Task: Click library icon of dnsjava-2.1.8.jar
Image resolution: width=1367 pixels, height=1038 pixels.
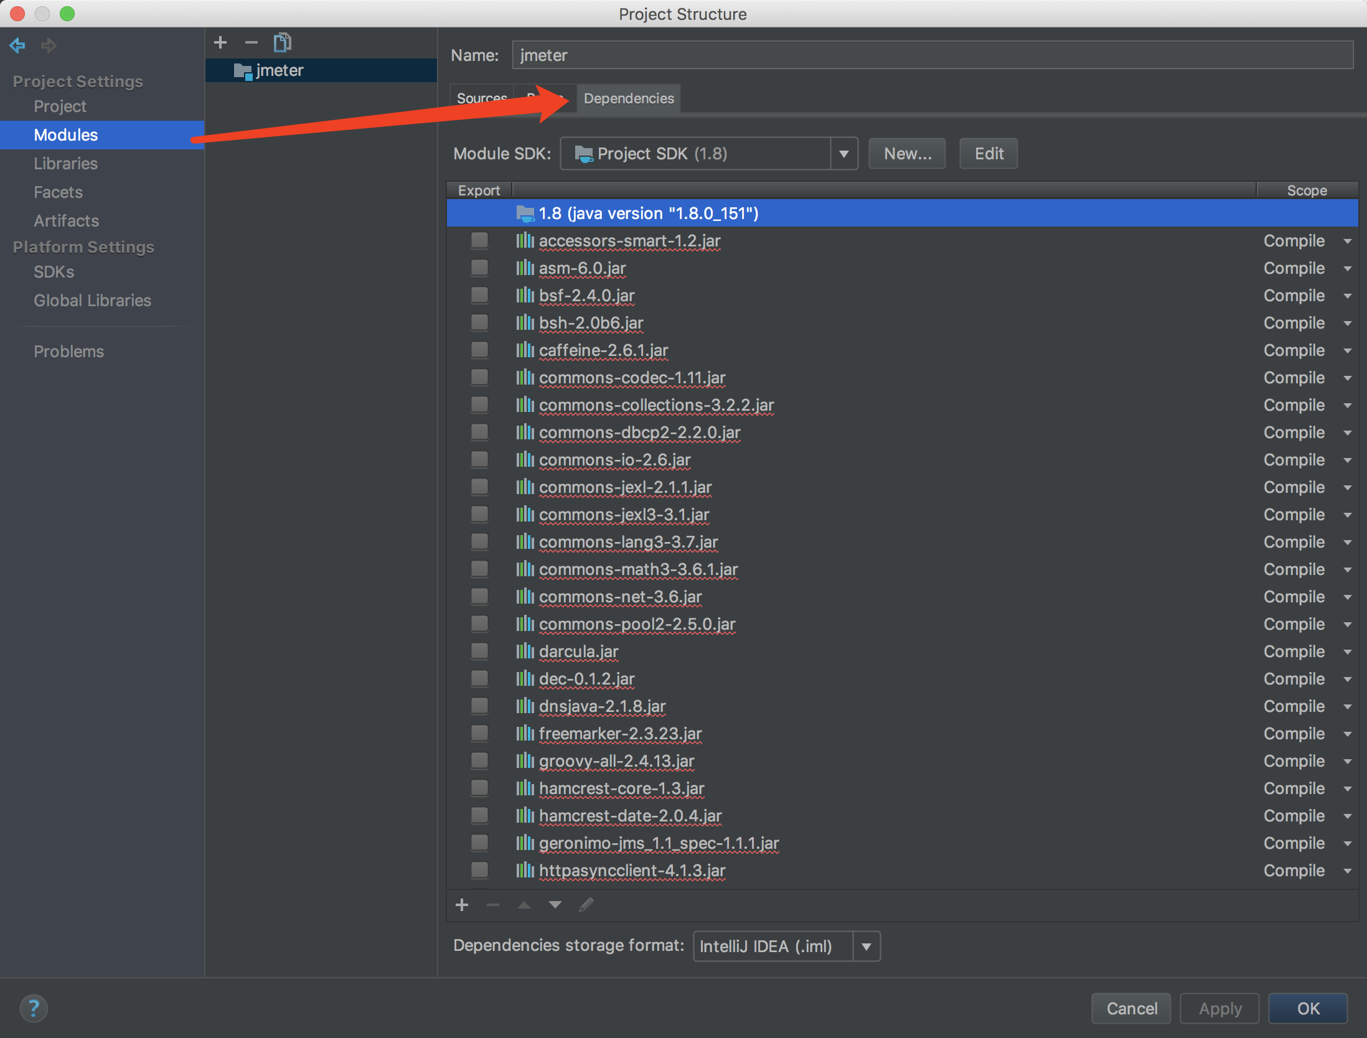Action: (525, 706)
